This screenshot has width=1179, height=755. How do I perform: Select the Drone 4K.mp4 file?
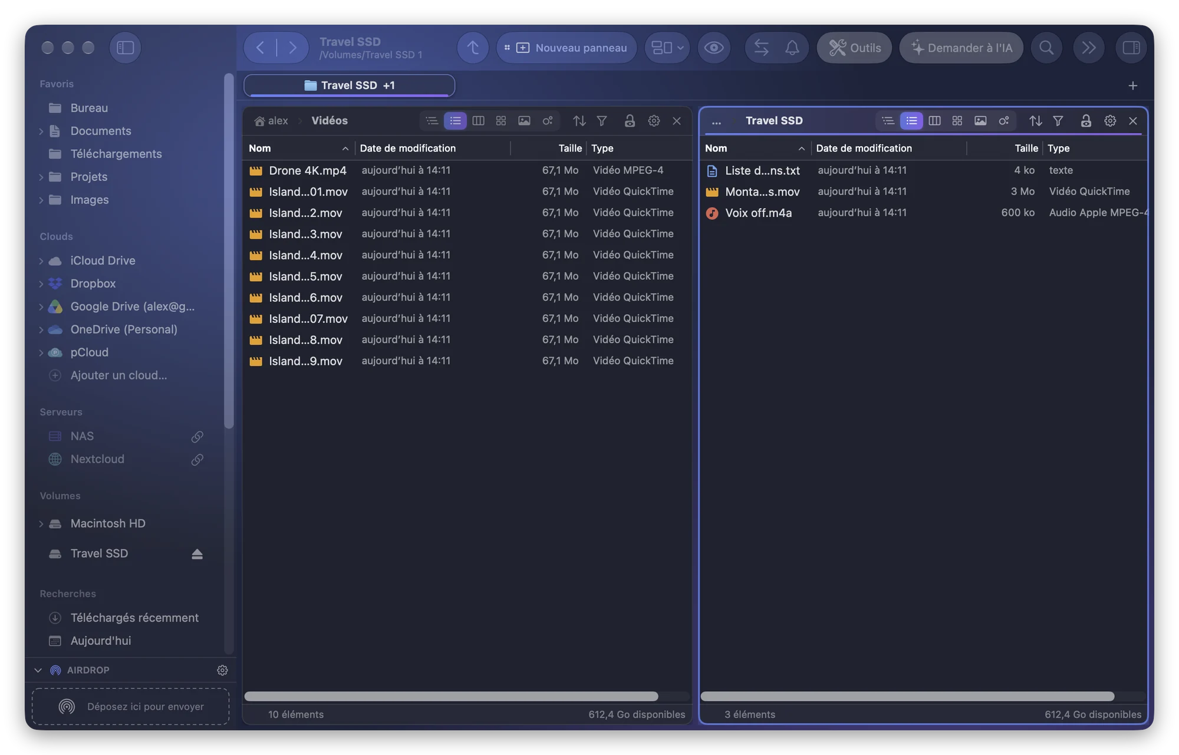467,170
